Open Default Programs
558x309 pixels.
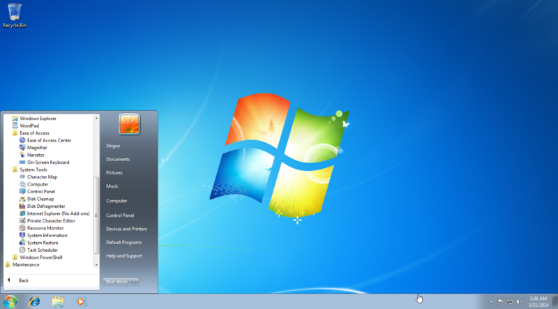point(123,243)
